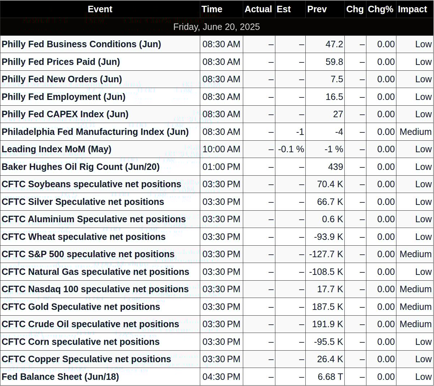Screen dimensions: 434x386
Task: Click the -108.5 K previous value
Action: (x=326, y=272)
